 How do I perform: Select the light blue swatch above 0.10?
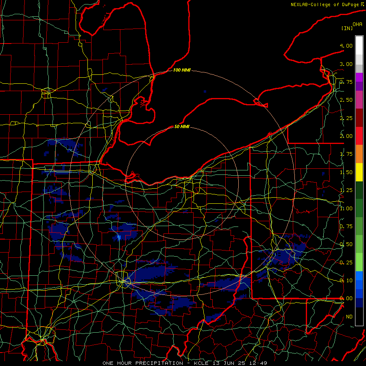[359, 276]
